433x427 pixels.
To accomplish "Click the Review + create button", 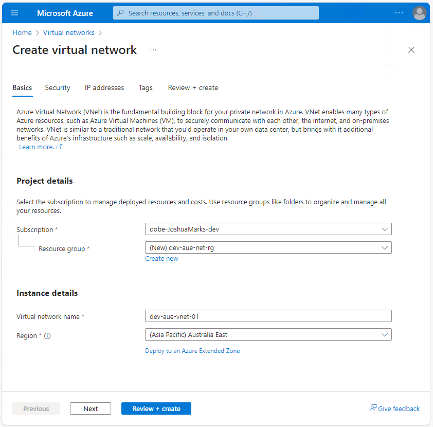I will [x=156, y=408].
